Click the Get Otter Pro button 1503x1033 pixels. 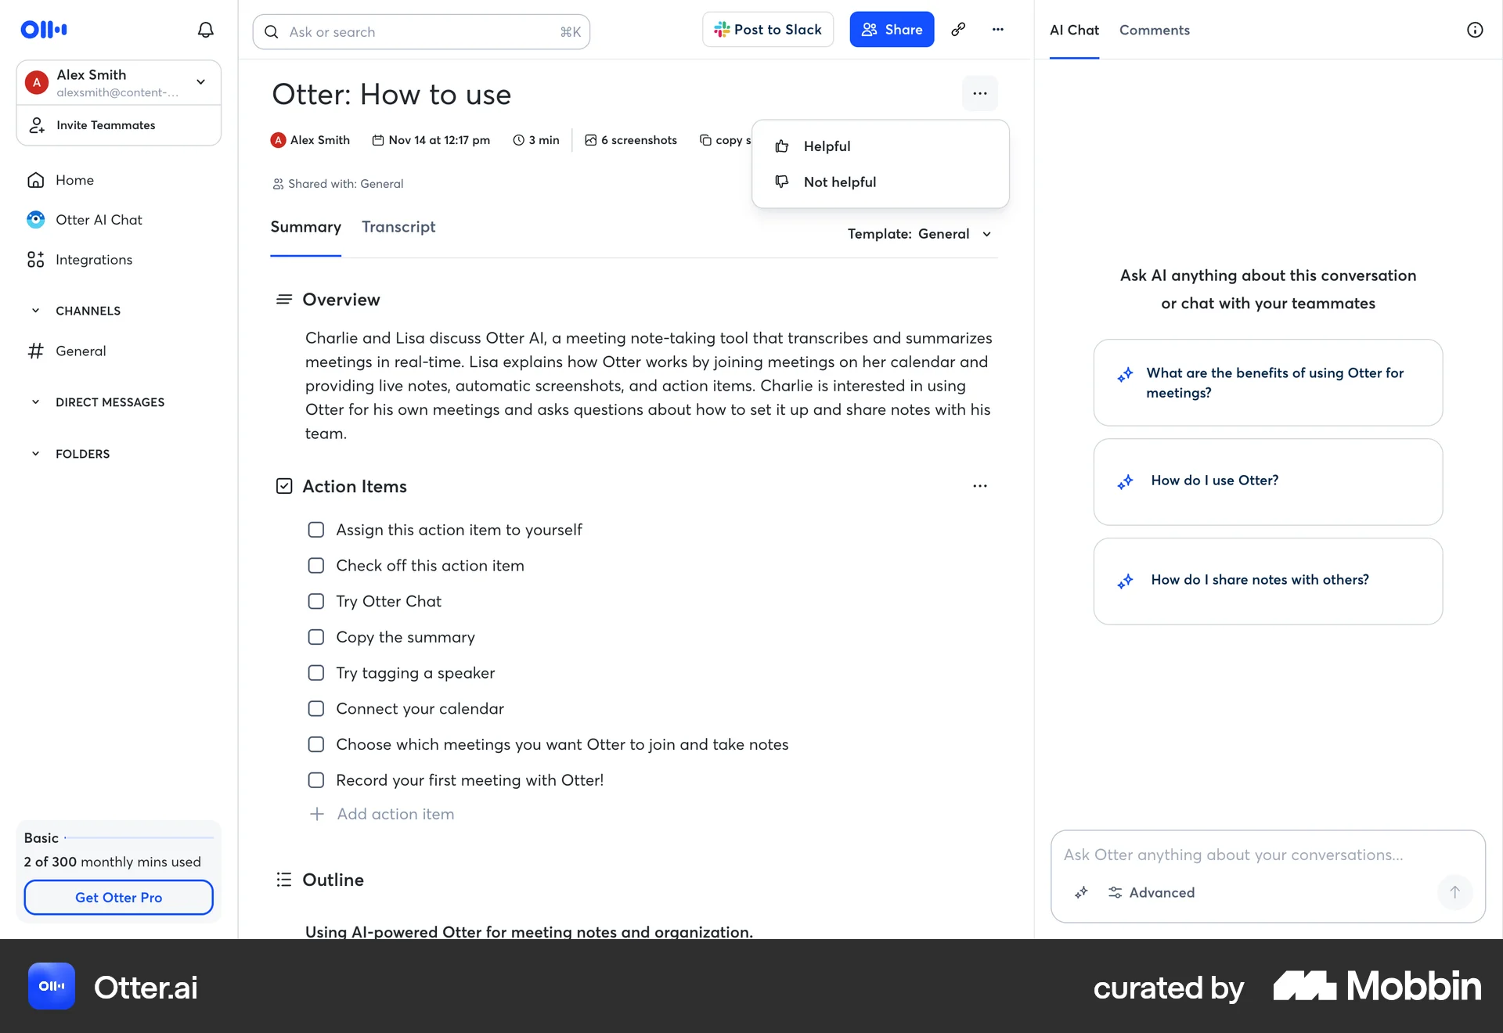tap(119, 897)
